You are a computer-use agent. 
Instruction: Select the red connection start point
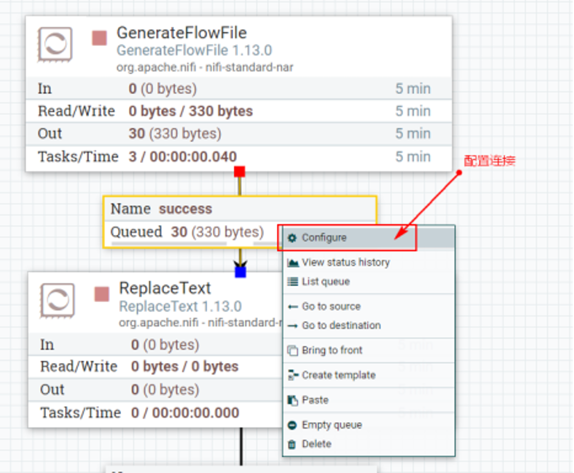point(239,172)
